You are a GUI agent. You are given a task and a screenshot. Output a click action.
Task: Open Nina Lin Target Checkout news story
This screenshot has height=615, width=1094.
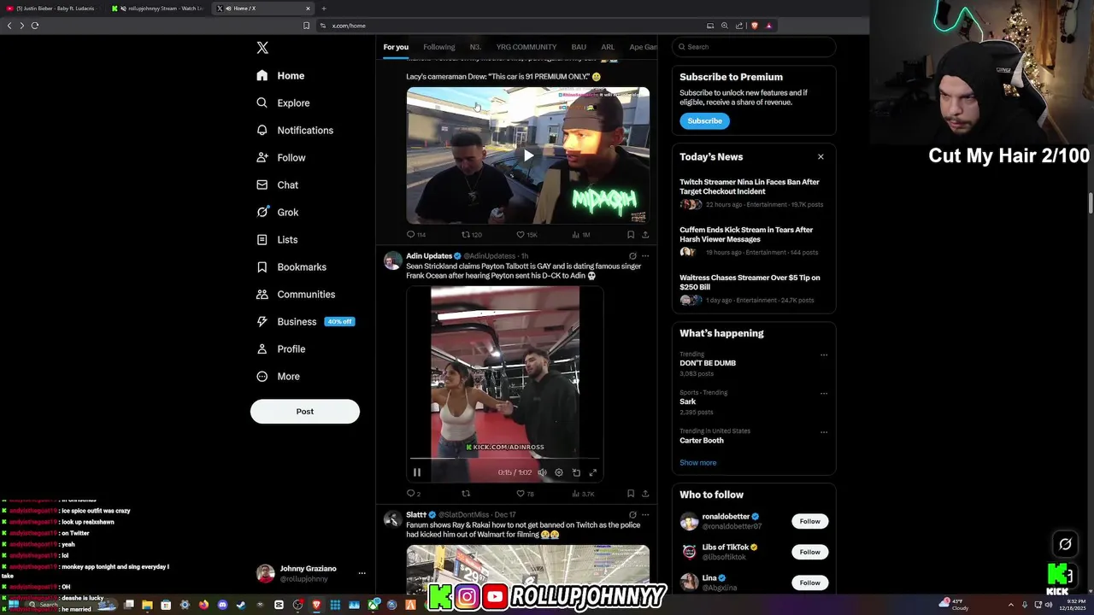click(754, 193)
